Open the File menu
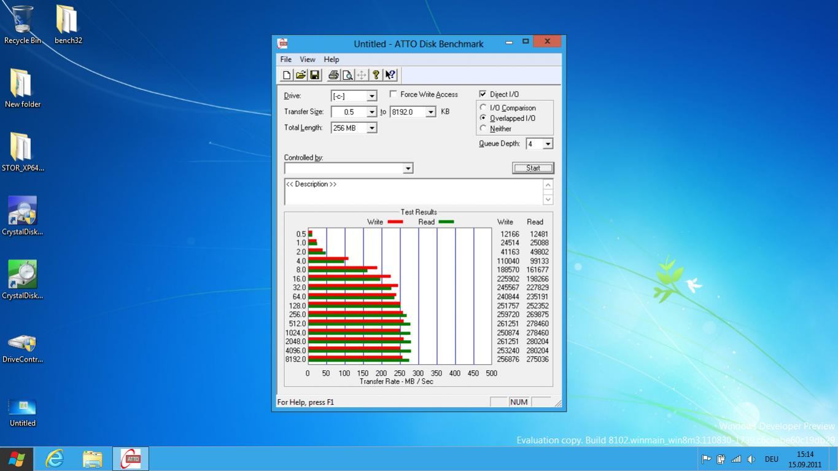The height and width of the screenshot is (471, 838). click(x=285, y=60)
